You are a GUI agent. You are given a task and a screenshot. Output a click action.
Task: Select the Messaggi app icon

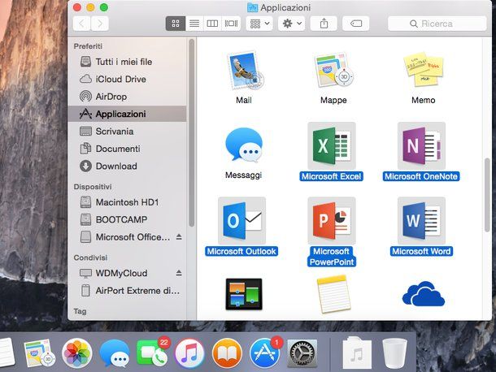point(244,145)
